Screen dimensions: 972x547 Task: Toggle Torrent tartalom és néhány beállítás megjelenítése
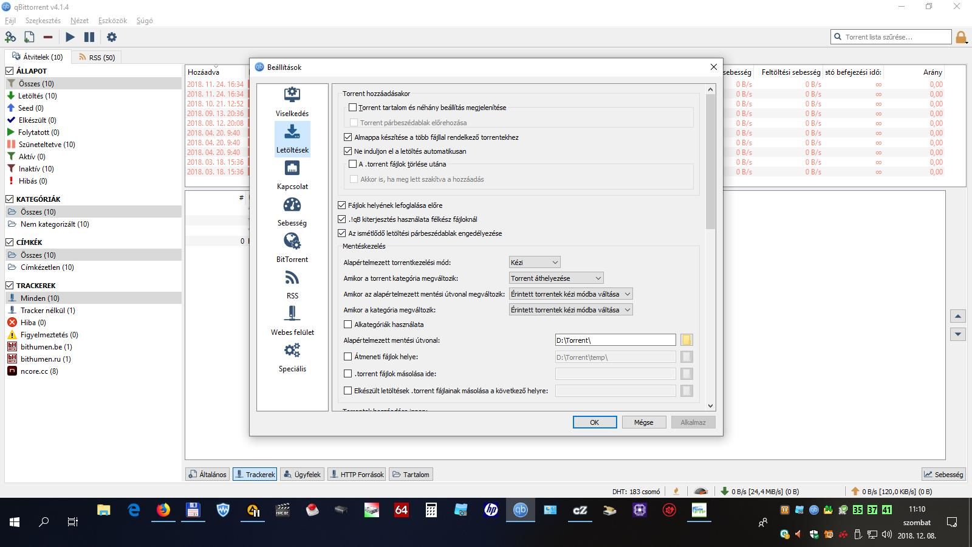(352, 108)
